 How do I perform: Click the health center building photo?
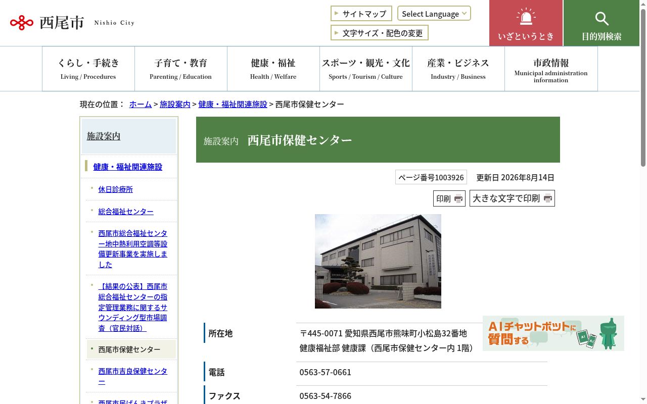pos(378,261)
